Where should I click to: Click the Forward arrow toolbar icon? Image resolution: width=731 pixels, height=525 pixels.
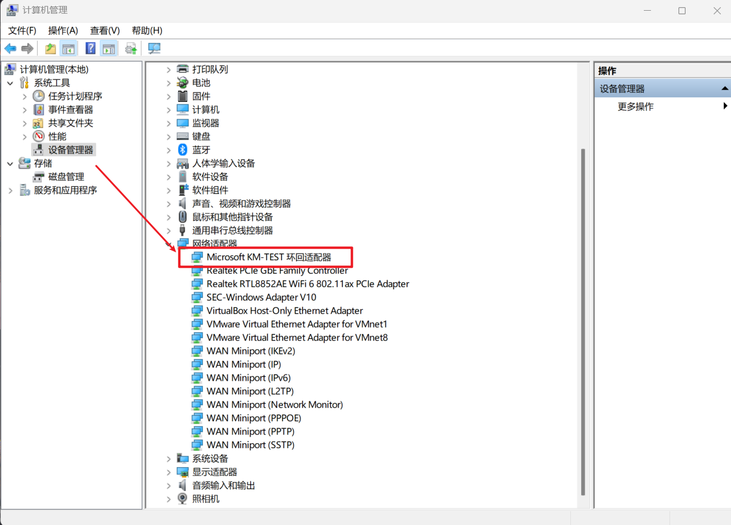click(x=27, y=48)
